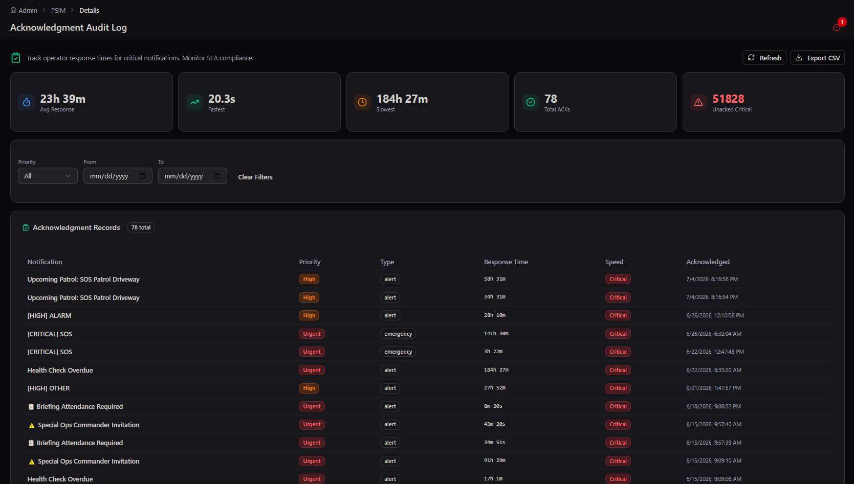Click the clipboard icon beside Acknowledgment Records

[26, 227]
